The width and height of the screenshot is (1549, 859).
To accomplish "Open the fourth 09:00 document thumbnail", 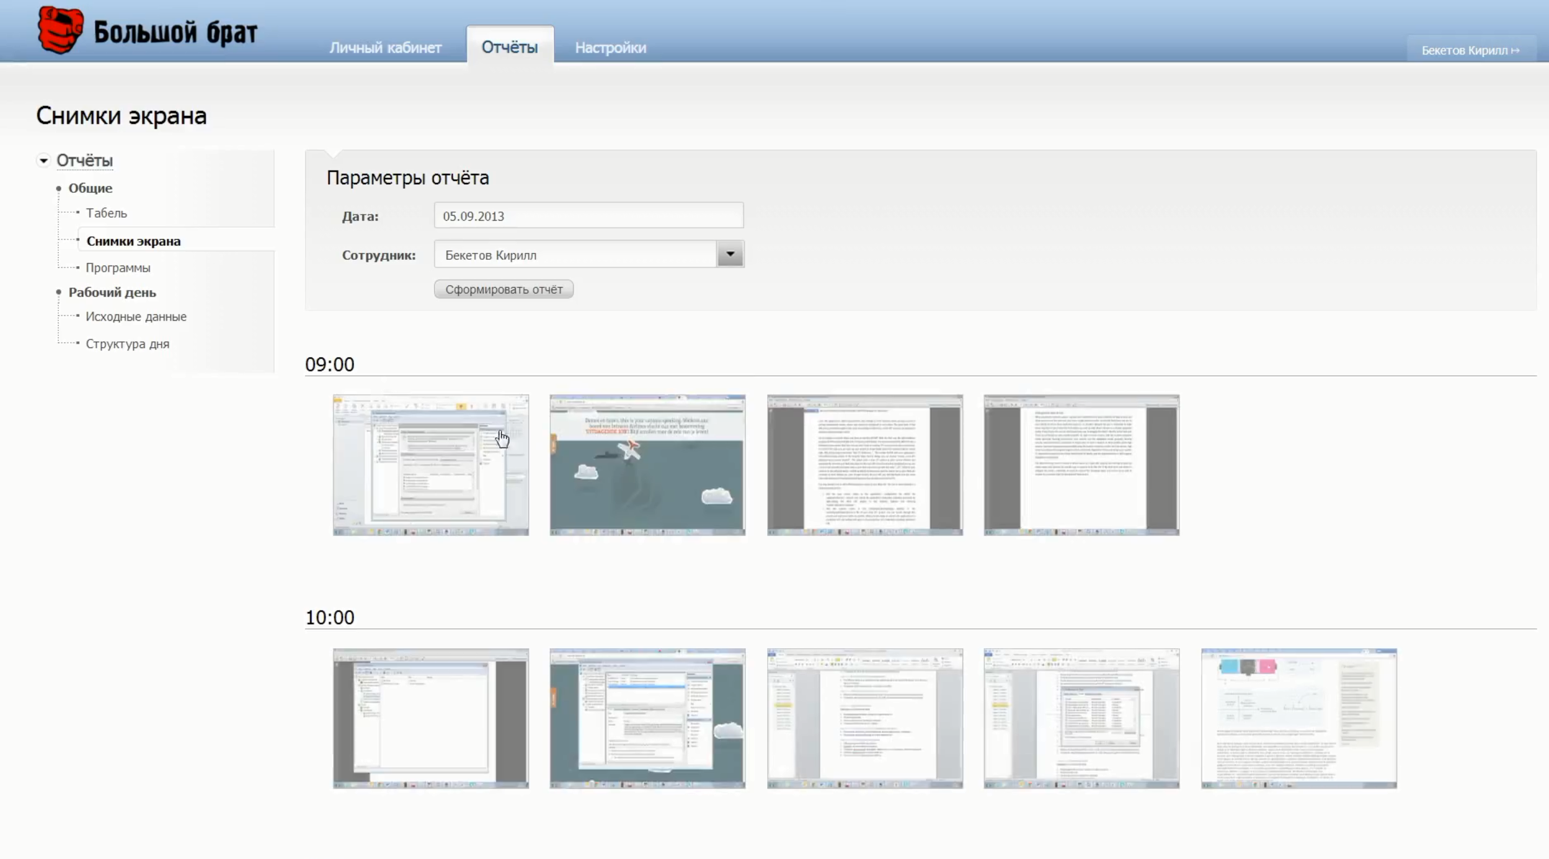I will [1081, 465].
